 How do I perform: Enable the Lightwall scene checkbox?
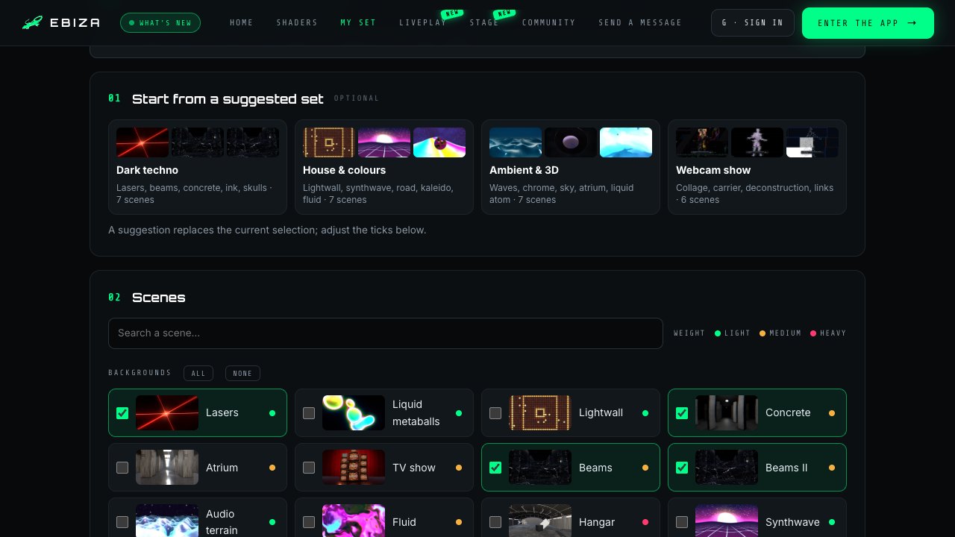(495, 413)
